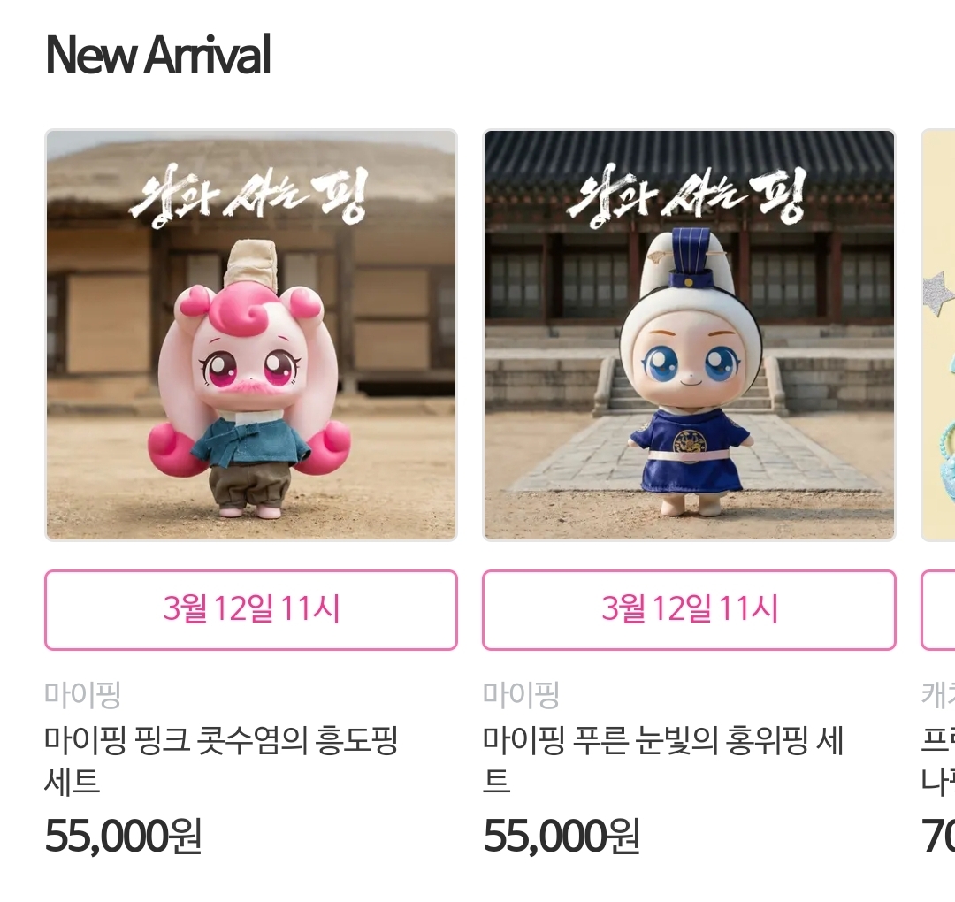
Task: Open the pink 흥도핑 figure product image
Action: pos(251,335)
